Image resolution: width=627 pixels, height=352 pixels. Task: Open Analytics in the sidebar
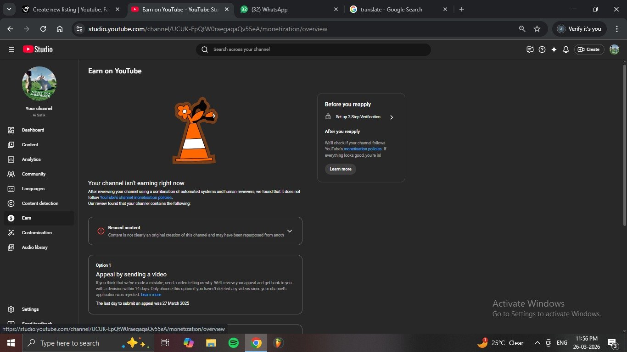pyautogui.click(x=31, y=159)
